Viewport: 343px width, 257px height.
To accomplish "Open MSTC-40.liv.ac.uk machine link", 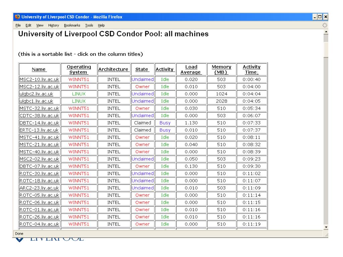I will [x=40, y=152].
